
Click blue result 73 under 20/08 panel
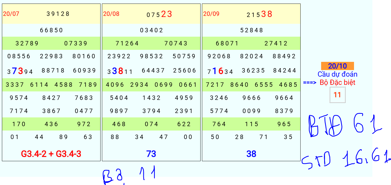pyautogui.click(x=151, y=154)
